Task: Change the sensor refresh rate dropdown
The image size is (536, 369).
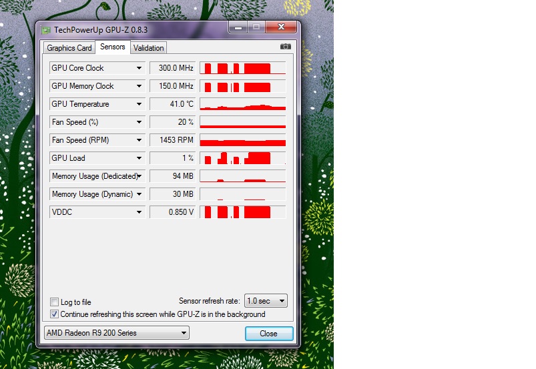Action: (266, 301)
